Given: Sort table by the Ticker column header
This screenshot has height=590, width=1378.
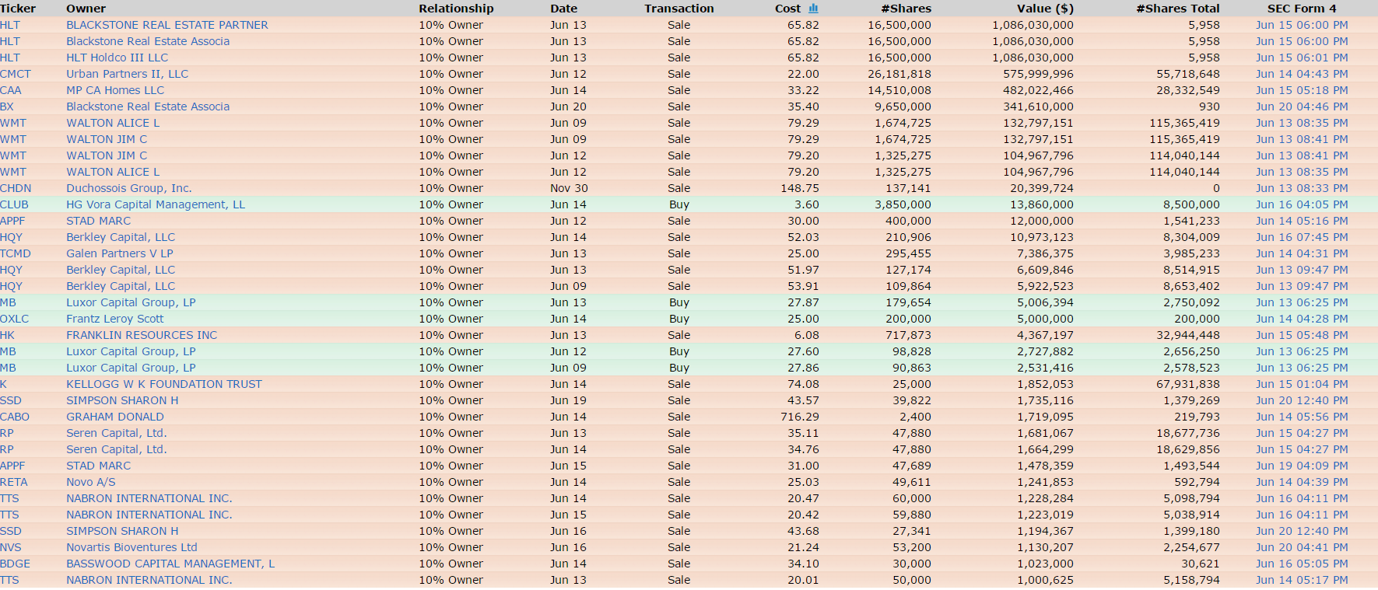Looking at the screenshot, I should pyautogui.click(x=18, y=9).
